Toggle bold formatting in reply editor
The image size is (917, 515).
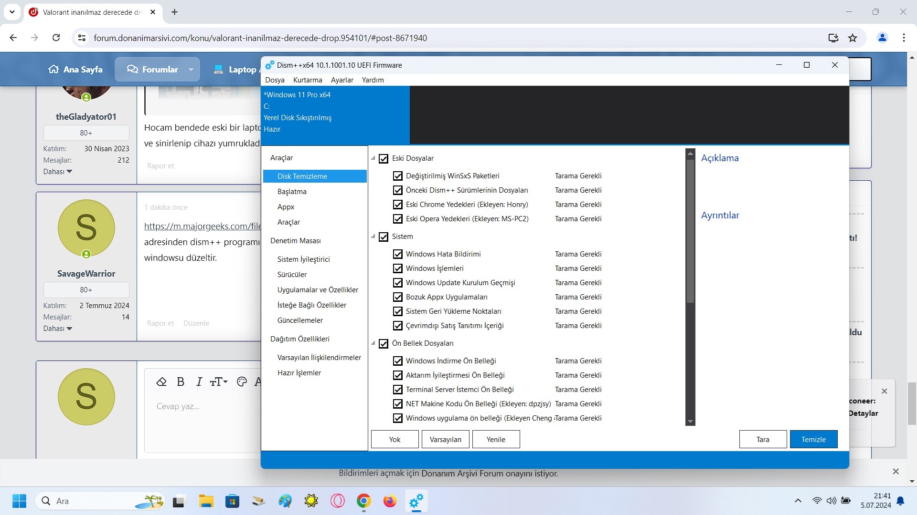pos(181,382)
